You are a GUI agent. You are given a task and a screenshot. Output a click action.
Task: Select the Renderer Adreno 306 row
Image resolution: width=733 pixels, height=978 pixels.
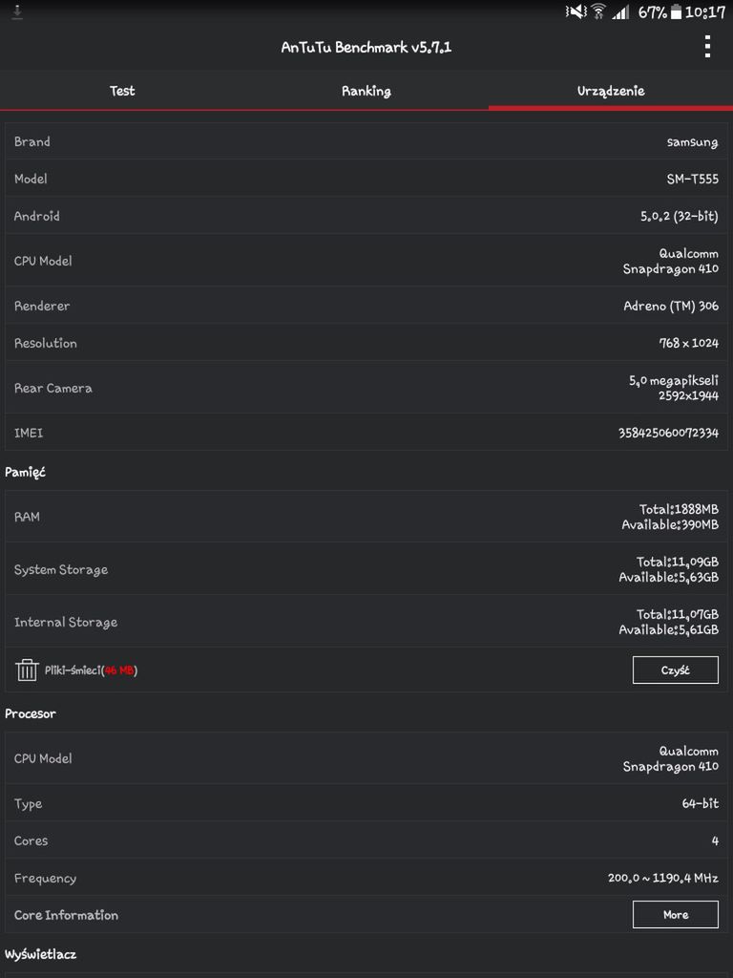pos(366,306)
